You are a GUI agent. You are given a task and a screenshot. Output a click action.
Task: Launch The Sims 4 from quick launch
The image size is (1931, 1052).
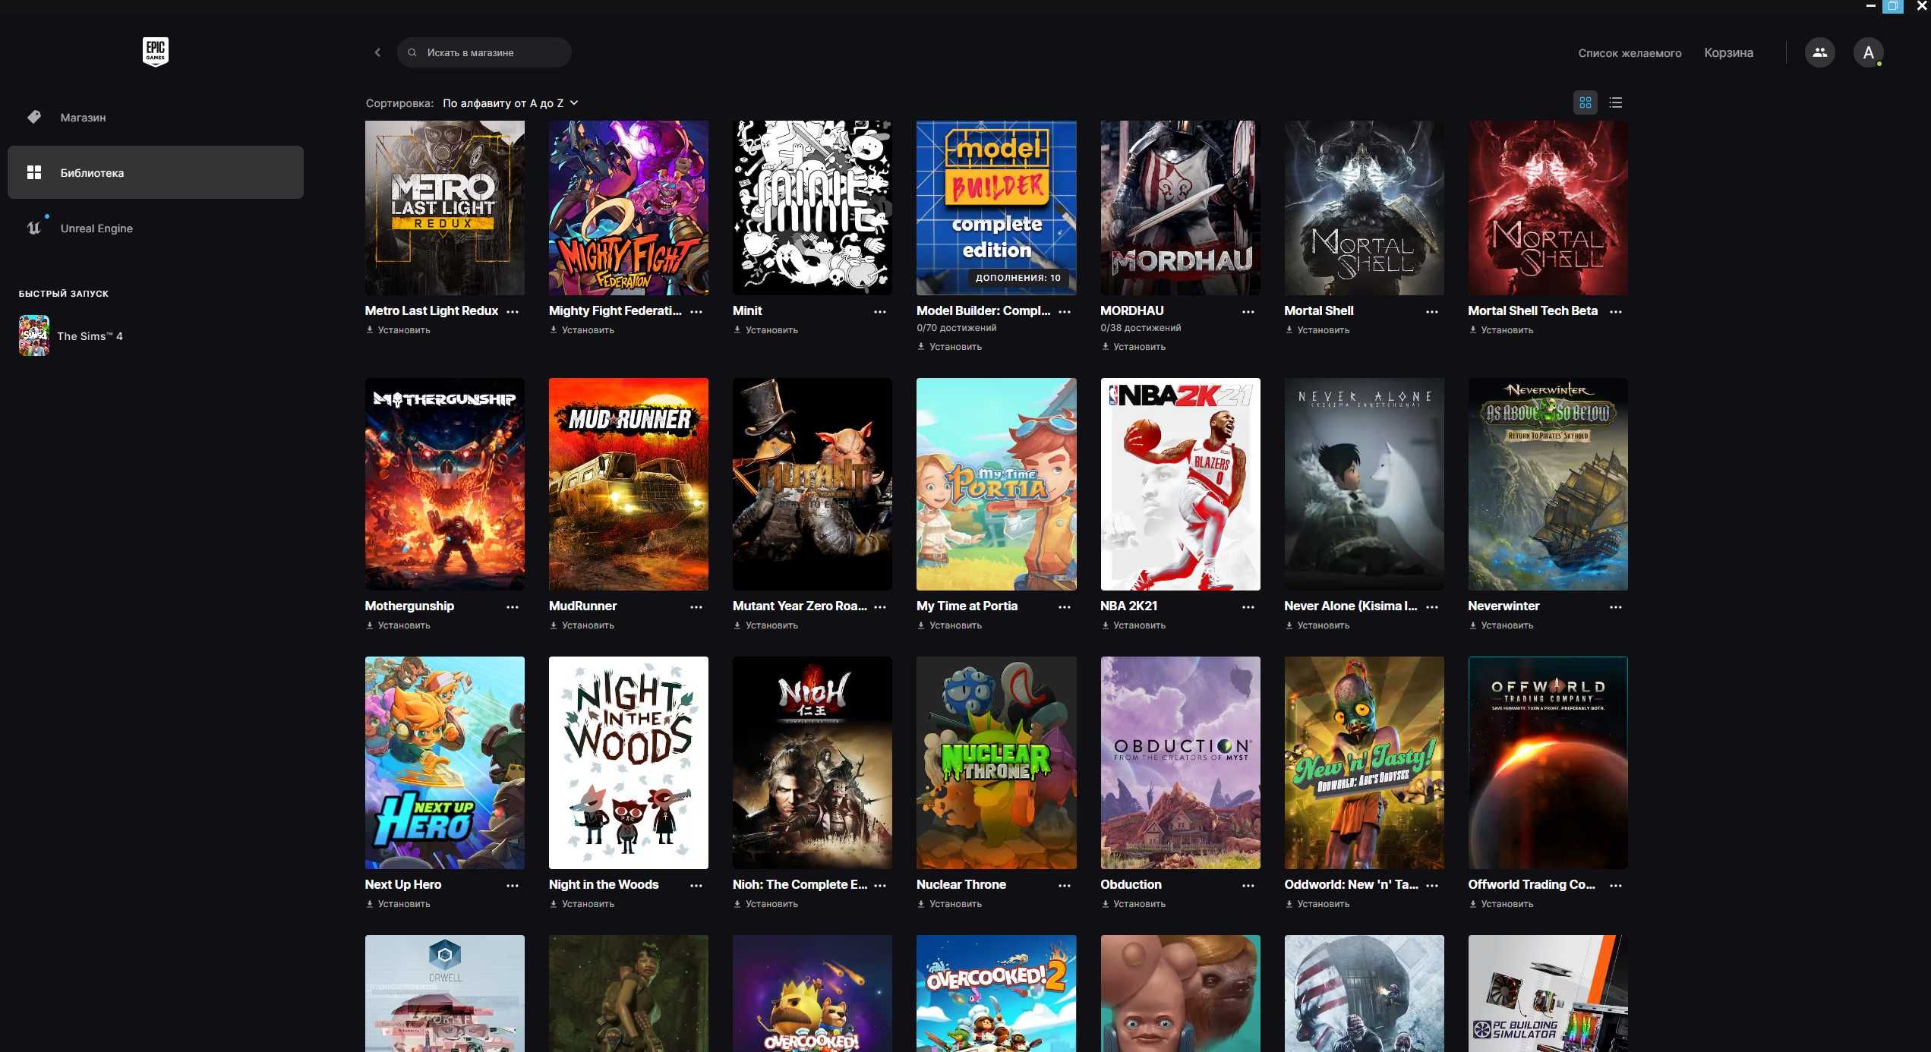pyautogui.click(x=71, y=335)
